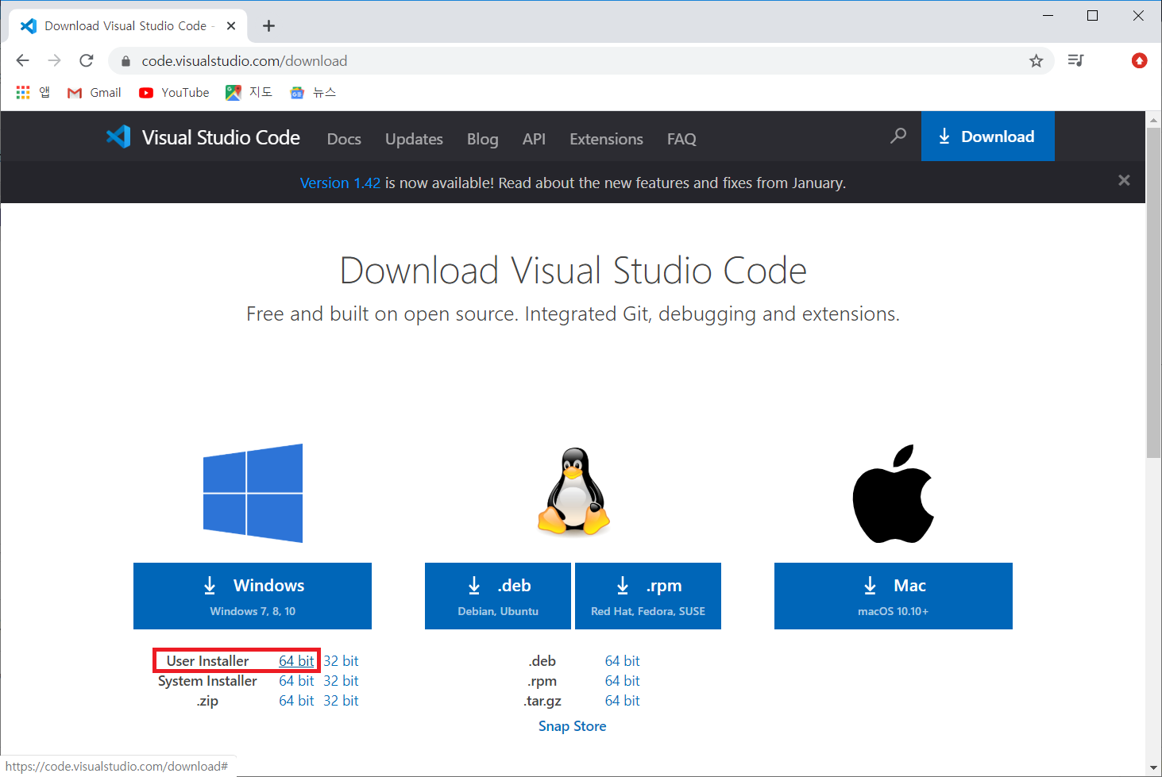Open the API navigation link
1162x777 pixels.
534,139
